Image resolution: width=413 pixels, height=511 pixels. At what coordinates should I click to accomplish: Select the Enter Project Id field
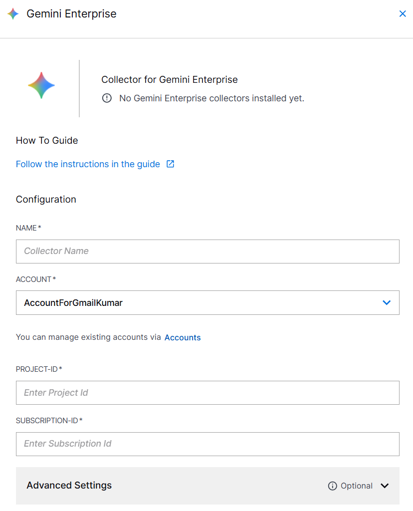pyautogui.click(x=207, y=393)
